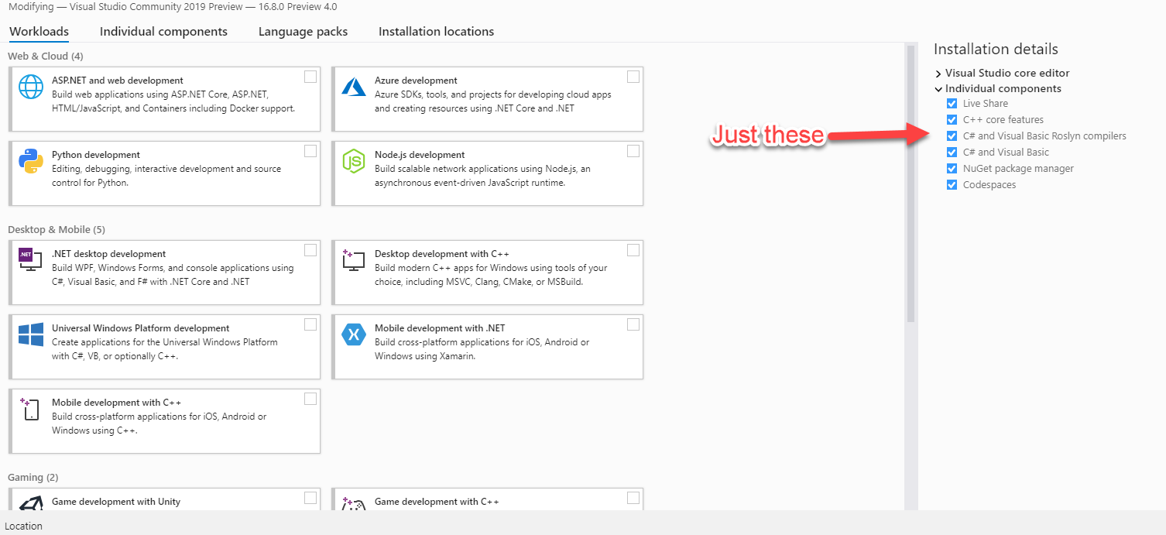Collapse the Individual components section
Screen dimensions: 1166x535
tap(938, 89)
